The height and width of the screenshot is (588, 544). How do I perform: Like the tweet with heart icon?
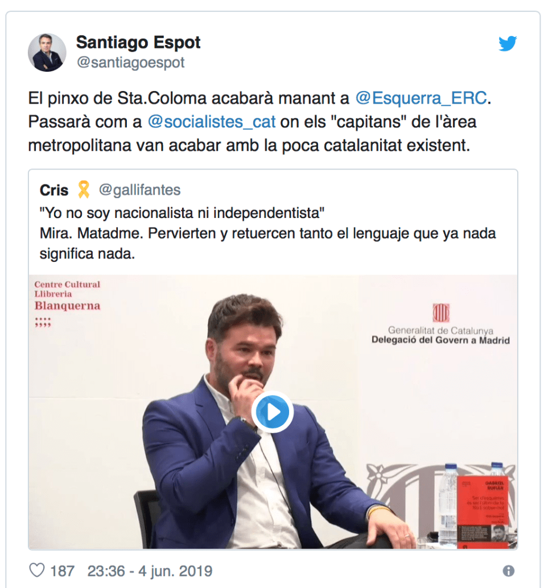[37, 570]
